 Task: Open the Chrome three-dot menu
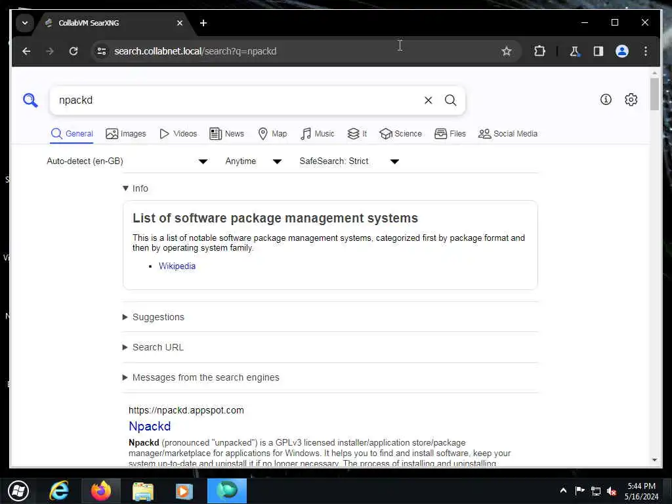[646, 51]
